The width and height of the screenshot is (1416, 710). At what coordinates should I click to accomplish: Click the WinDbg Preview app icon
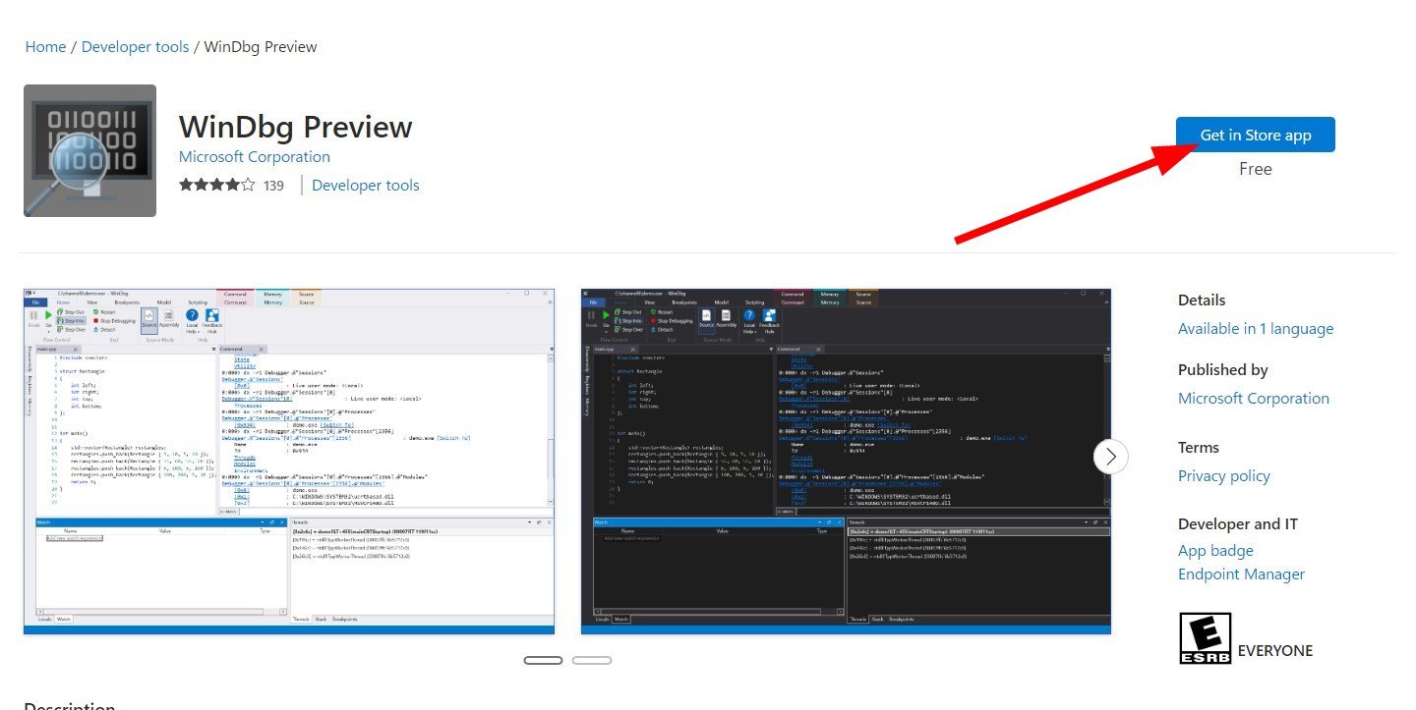click(89, 150)
